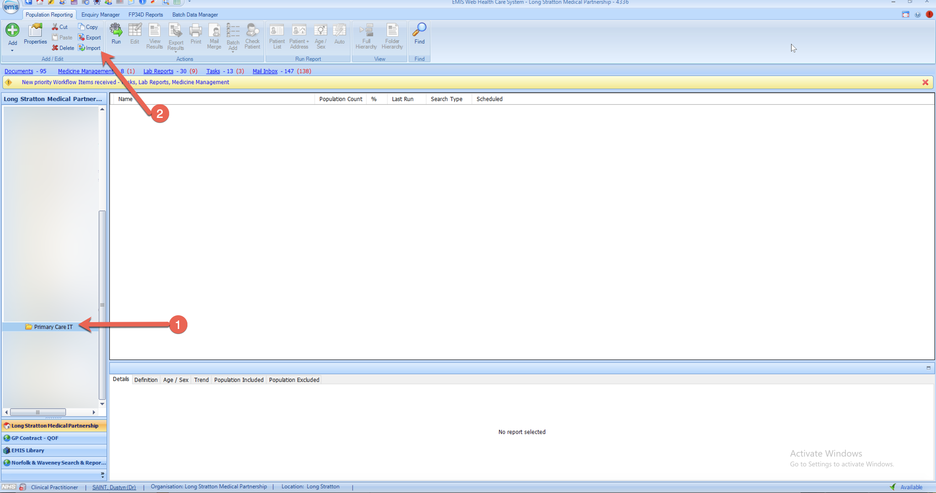936x493 pixels.
Task: Open the Age / Sex details tab
Action: pyautogui.click(x=175, y=380)
